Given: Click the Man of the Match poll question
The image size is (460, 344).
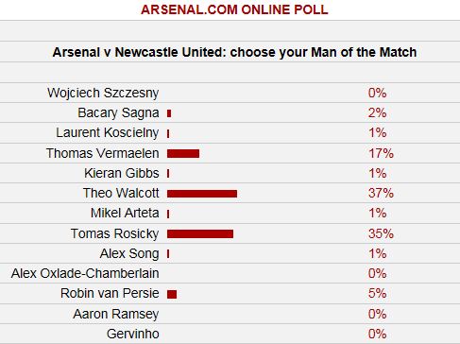Looking at the screenshot, I should [234, 52].
